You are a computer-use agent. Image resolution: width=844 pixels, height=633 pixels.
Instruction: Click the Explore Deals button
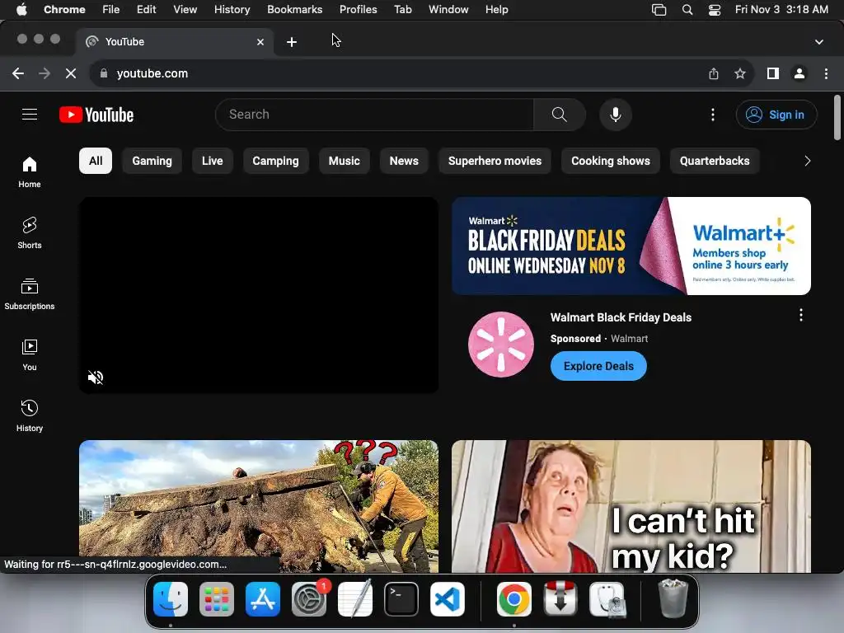(x=598, y=366)
